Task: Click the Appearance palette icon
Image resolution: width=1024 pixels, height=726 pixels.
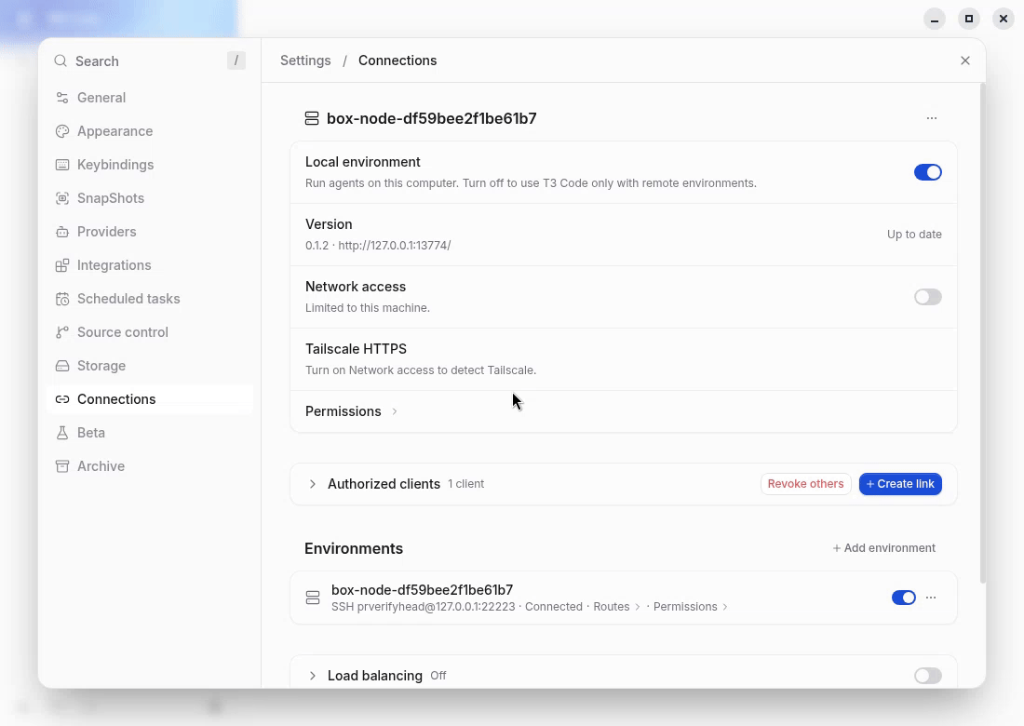Action: (62, 131)
